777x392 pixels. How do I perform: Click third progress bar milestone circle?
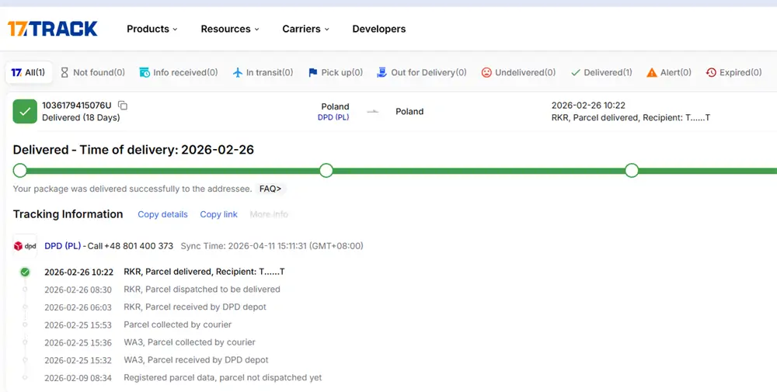pos(632,171)
